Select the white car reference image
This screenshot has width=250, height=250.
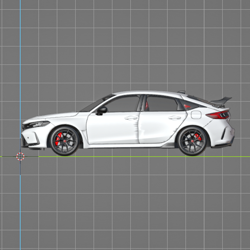tap(128, 123)
